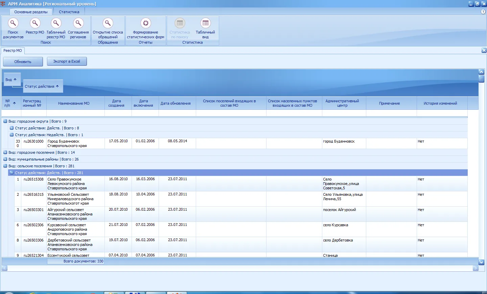This screenshot has height=294, width=487.
Task: Expand Вид: городские поселения group
Action: click(x=5, y=152)
